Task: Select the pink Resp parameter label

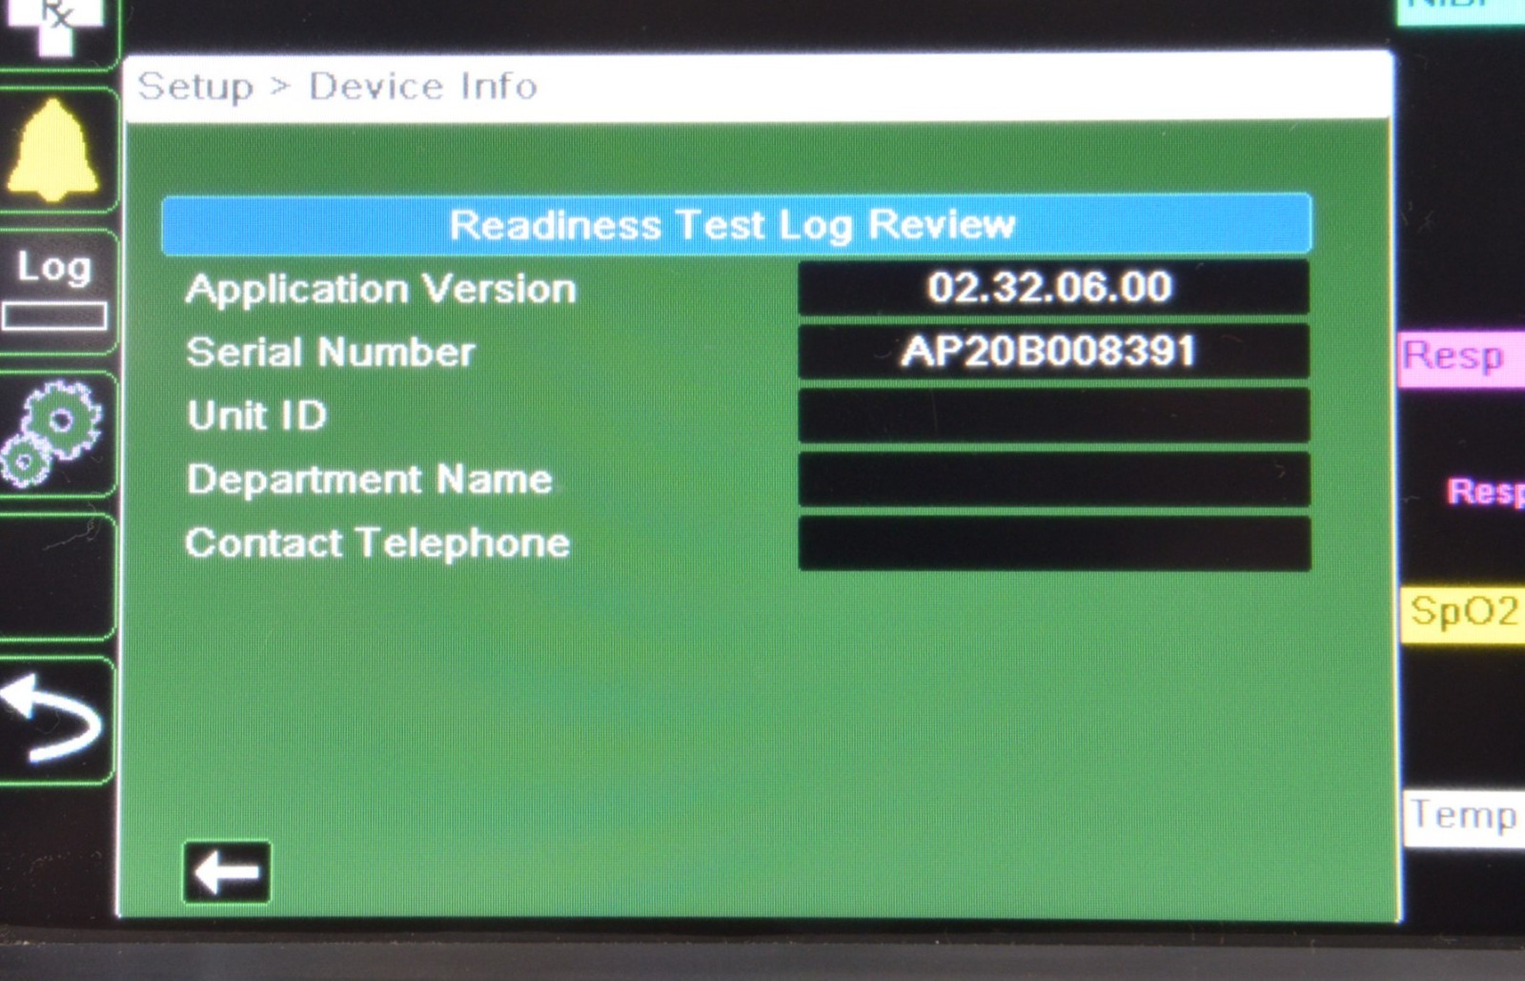Action: (x=1458, y=358)
